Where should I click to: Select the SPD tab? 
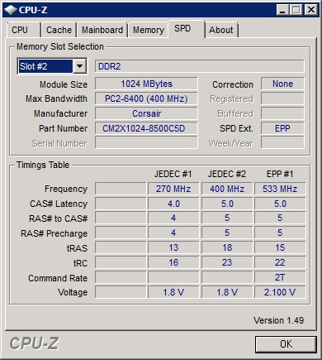pos(187,29)
